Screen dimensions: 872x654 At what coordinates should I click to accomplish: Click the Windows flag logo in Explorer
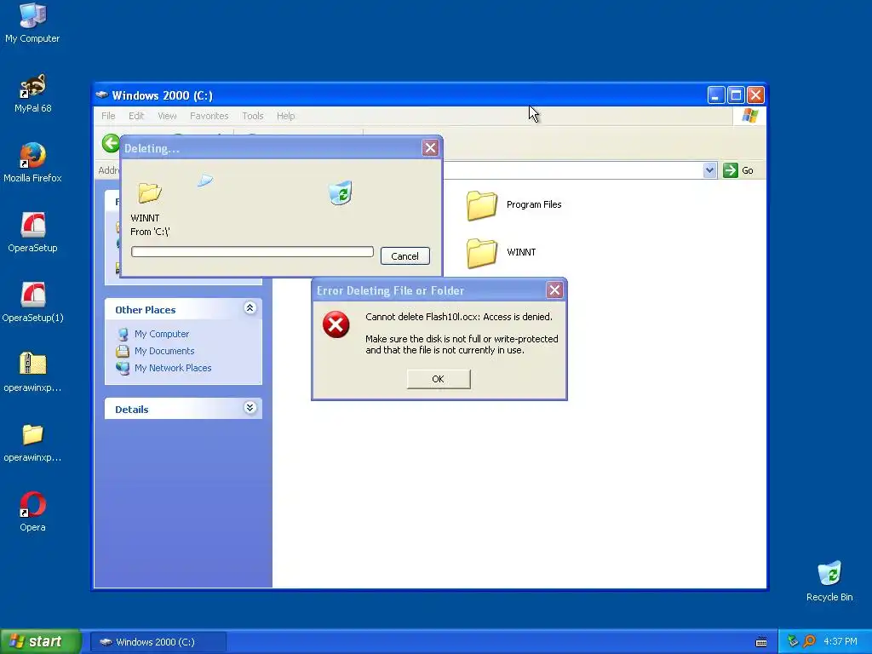(749, 116)
